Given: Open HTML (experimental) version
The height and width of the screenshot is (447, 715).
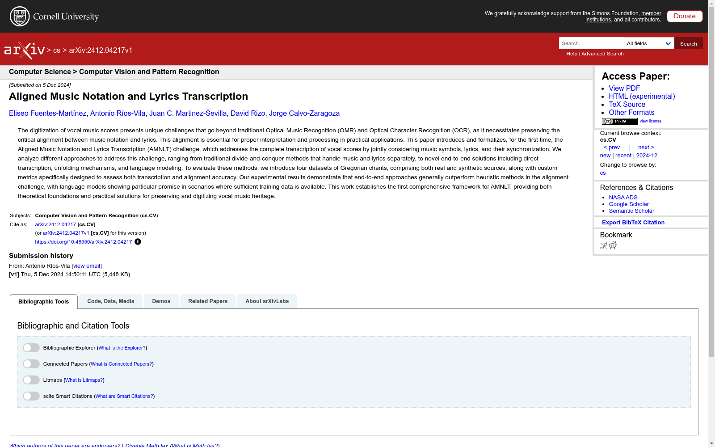Looking at the screenshot, I should coord(642,97).
